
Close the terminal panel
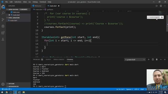(165, 60)
